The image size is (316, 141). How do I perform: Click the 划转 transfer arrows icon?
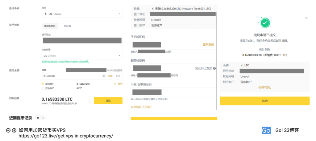(115, 84)
